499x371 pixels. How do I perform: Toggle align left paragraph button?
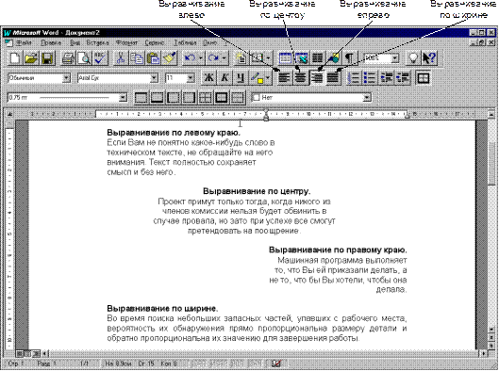coord(284,78)
